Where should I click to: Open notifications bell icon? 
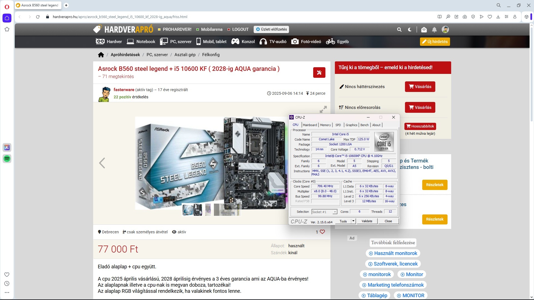pos(434,29)
